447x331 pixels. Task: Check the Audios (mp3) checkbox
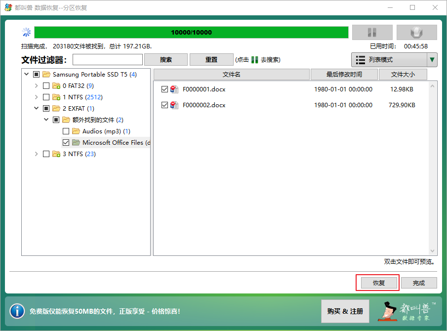(x=66, y=131)
